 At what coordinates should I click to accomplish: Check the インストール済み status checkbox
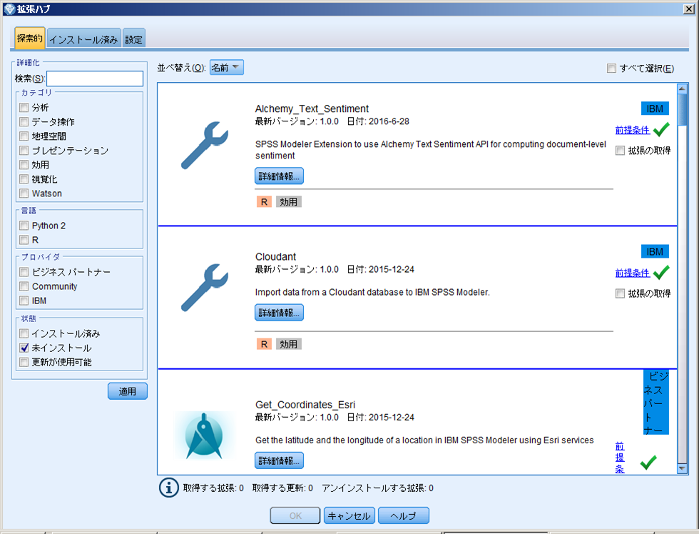[x=24, y=333]
